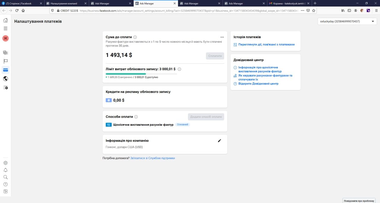Switch to the Корзина Gmail browser tab
The image size is (380, 203).
click(x=289, y=3)
